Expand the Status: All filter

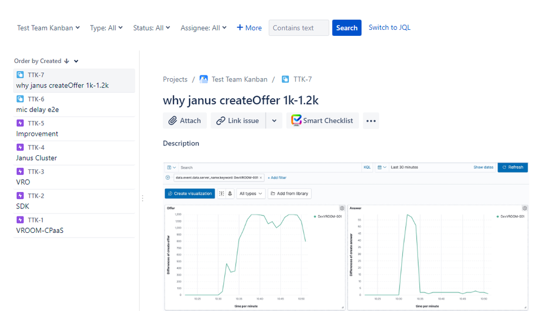tap(152, 28)
